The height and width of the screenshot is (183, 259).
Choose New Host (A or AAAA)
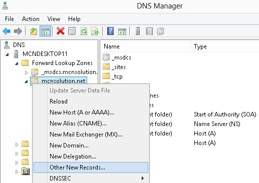[x=91, y=112]
